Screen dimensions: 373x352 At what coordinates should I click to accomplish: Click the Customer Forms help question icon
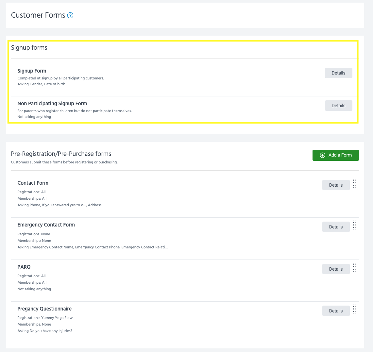coord(70,15)
